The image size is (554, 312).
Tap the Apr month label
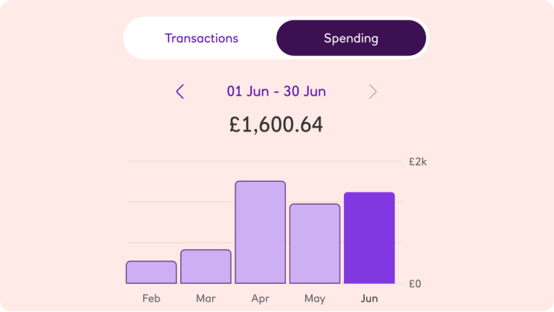[x=260, y=299]
